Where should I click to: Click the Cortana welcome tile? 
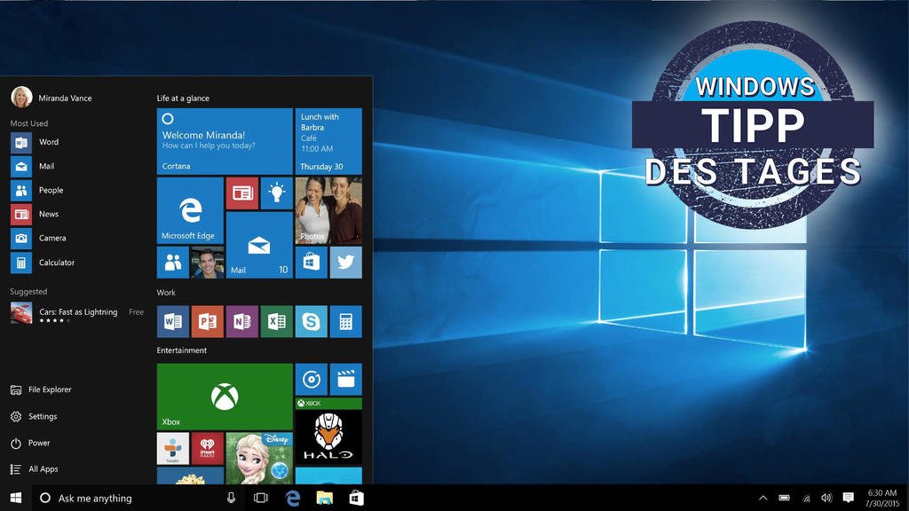point(225,141)
